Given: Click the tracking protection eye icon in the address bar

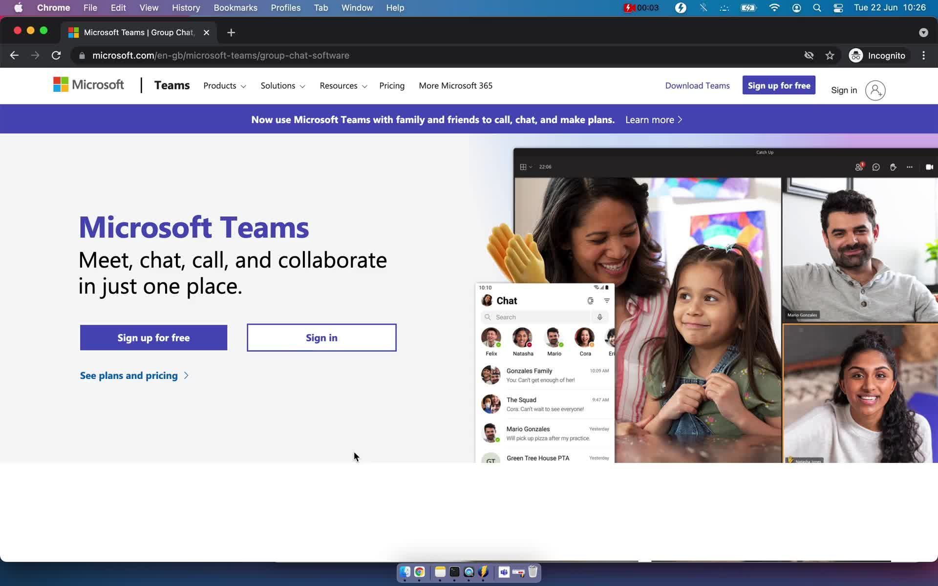Looking at the screenshot, I should pos(809,56).
